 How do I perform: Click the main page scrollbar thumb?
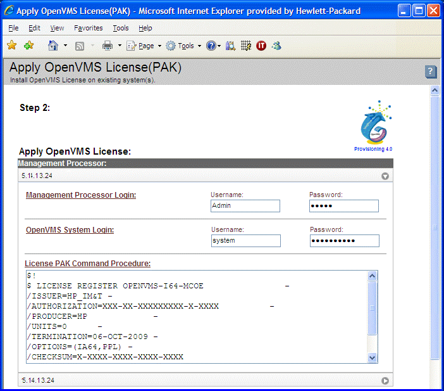click(x=435, y=228)
